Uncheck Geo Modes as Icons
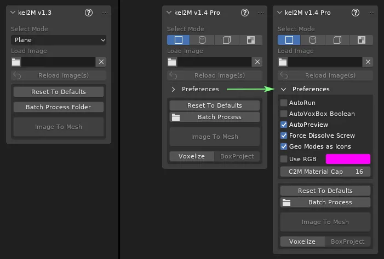 [284, 146]
